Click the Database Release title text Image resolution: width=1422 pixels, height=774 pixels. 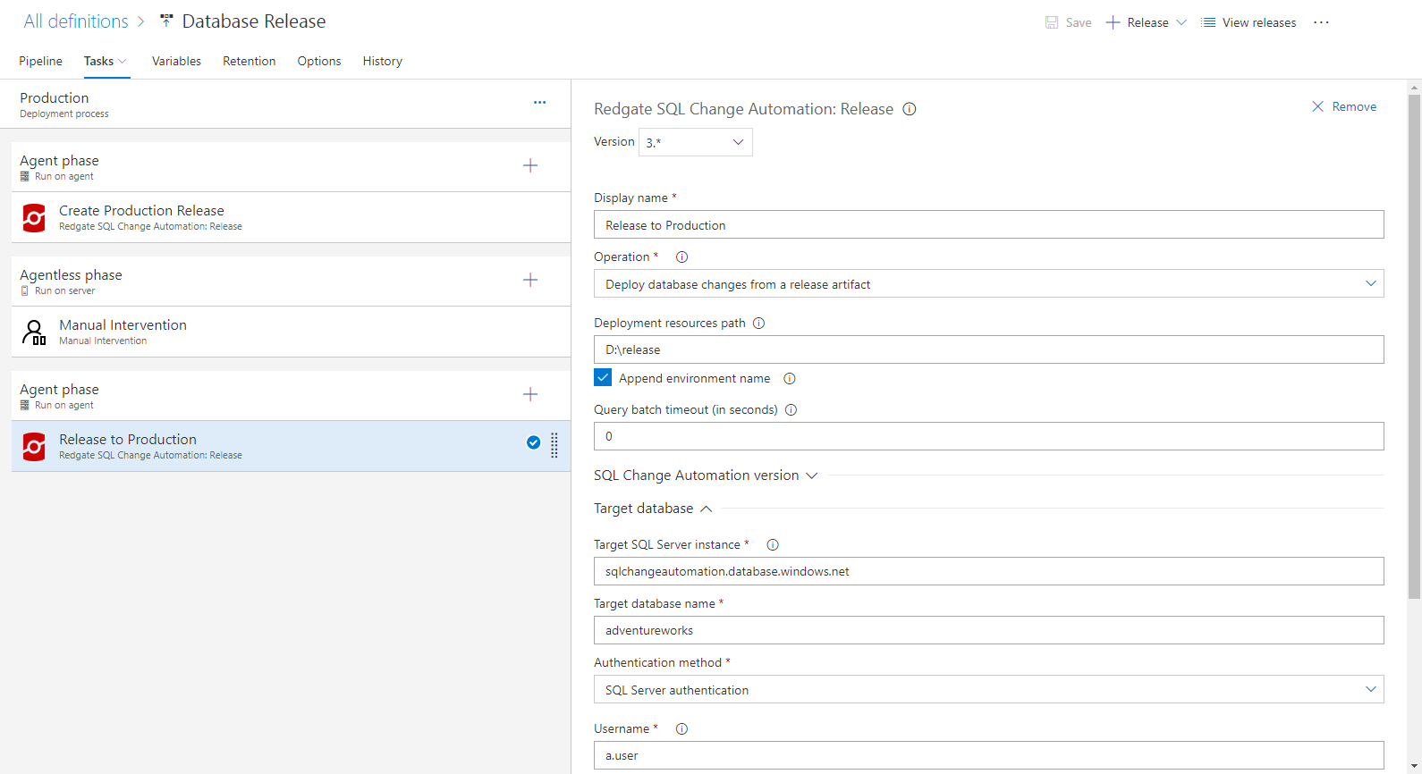click(254, 21)
